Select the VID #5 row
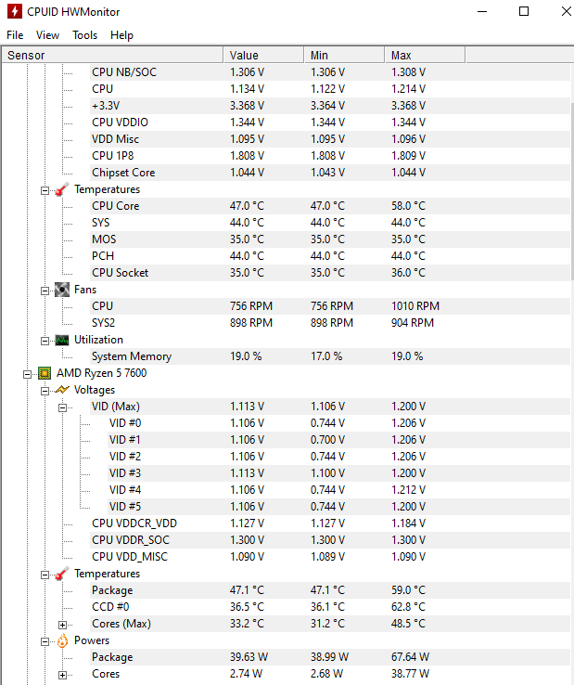The height and width of the screenshot is (685, 574). [x=338, y=507]
